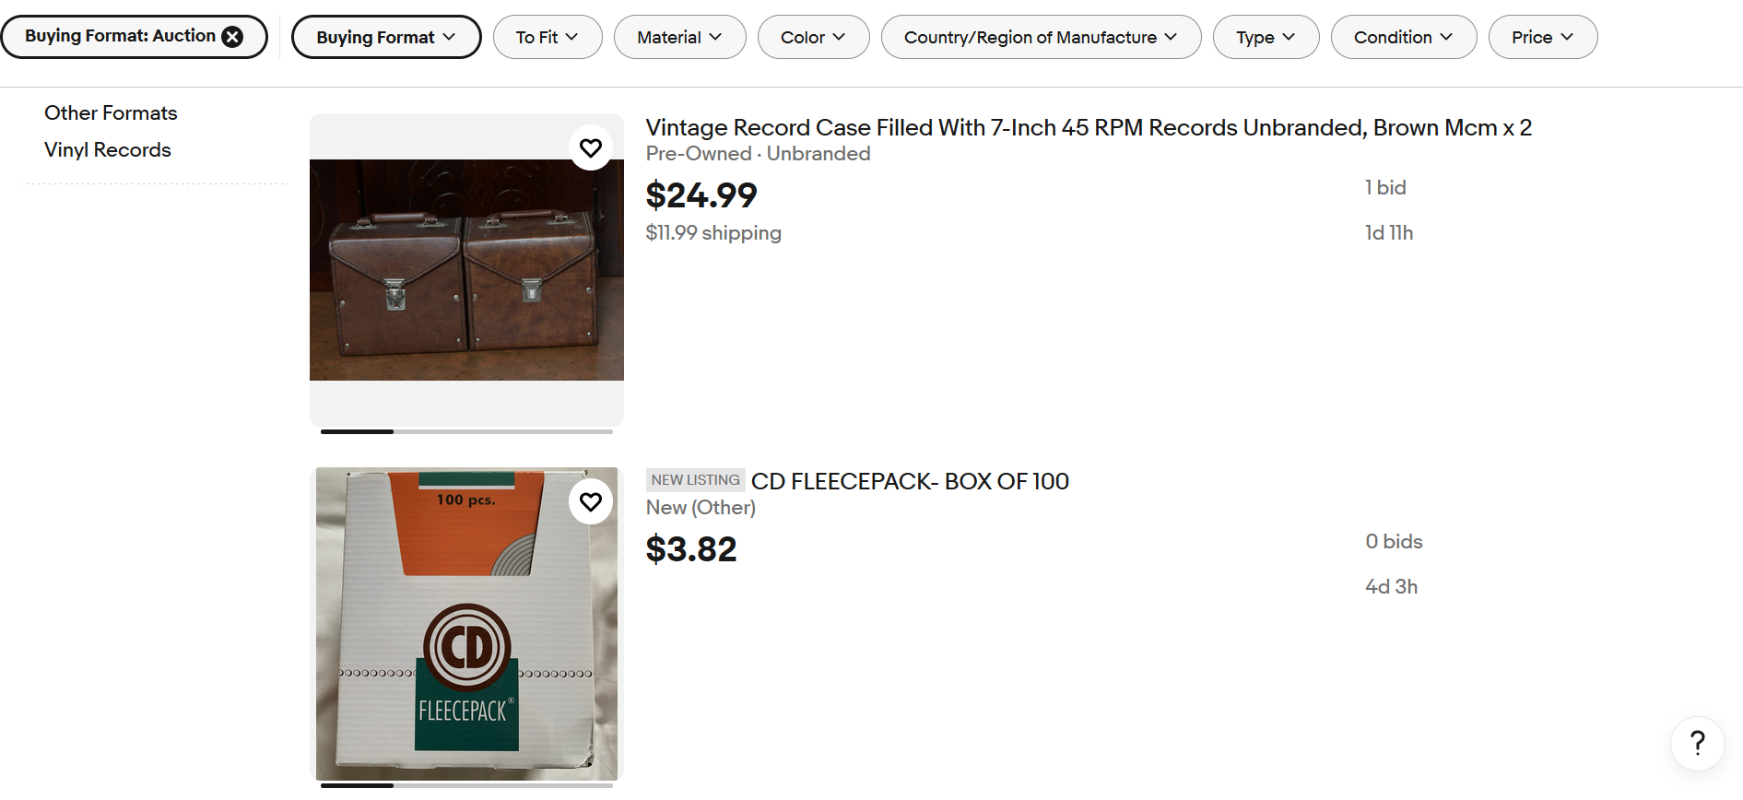The height and width of the screenshot is (800, 1743).
Task: Click image progress bar under record case photo
Action: click(x=466, y=431)
